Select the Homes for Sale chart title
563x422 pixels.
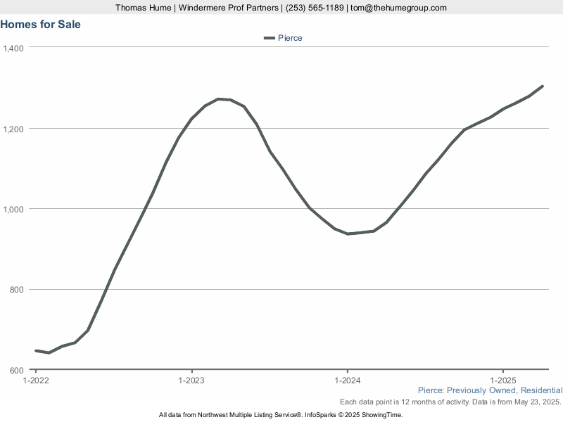41,25
